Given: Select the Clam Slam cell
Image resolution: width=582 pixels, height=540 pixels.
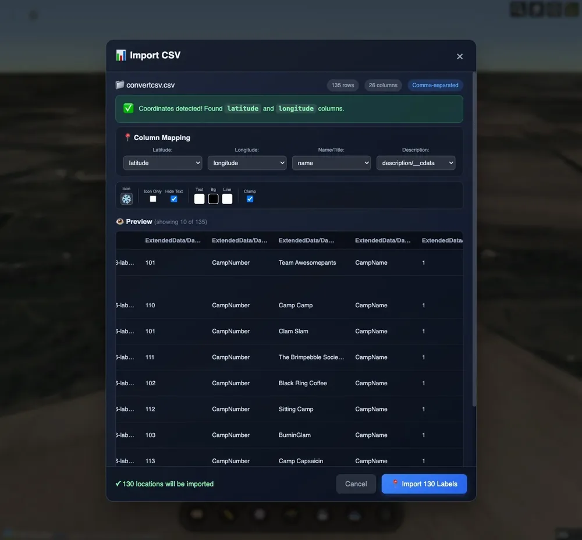Looking at the screenshot, I should pyautogui.click(x=293, y=332).
